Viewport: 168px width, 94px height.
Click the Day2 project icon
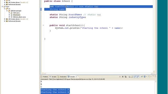click(x=4, y=7)
